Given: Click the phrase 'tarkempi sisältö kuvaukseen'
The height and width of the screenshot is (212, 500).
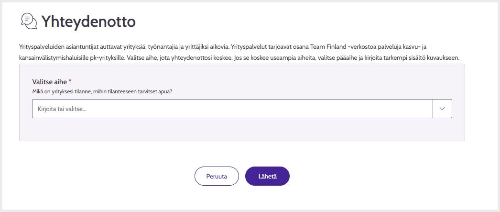Looking at the screenshot, I should pos(427,58).
